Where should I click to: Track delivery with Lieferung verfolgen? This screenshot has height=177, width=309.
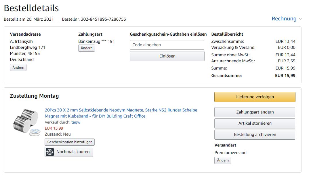tap(255, 97)
